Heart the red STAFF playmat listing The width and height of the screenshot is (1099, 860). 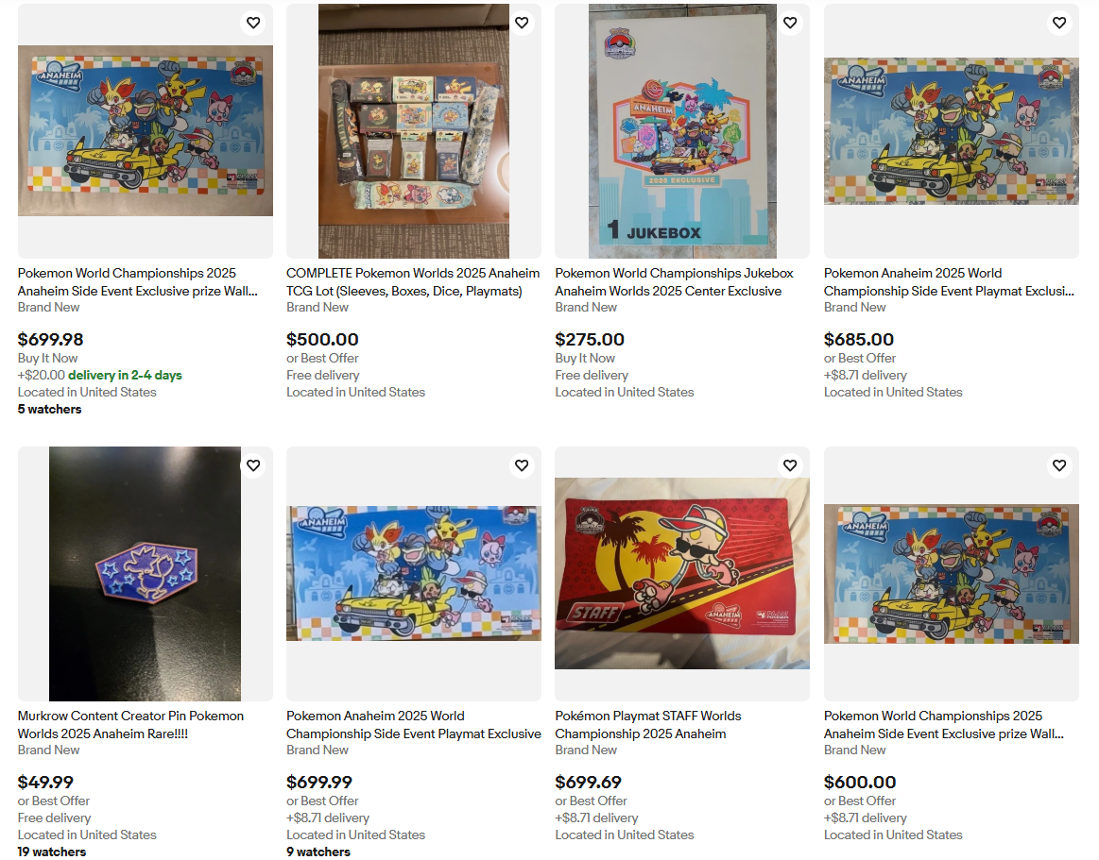(x=790, y=465)
